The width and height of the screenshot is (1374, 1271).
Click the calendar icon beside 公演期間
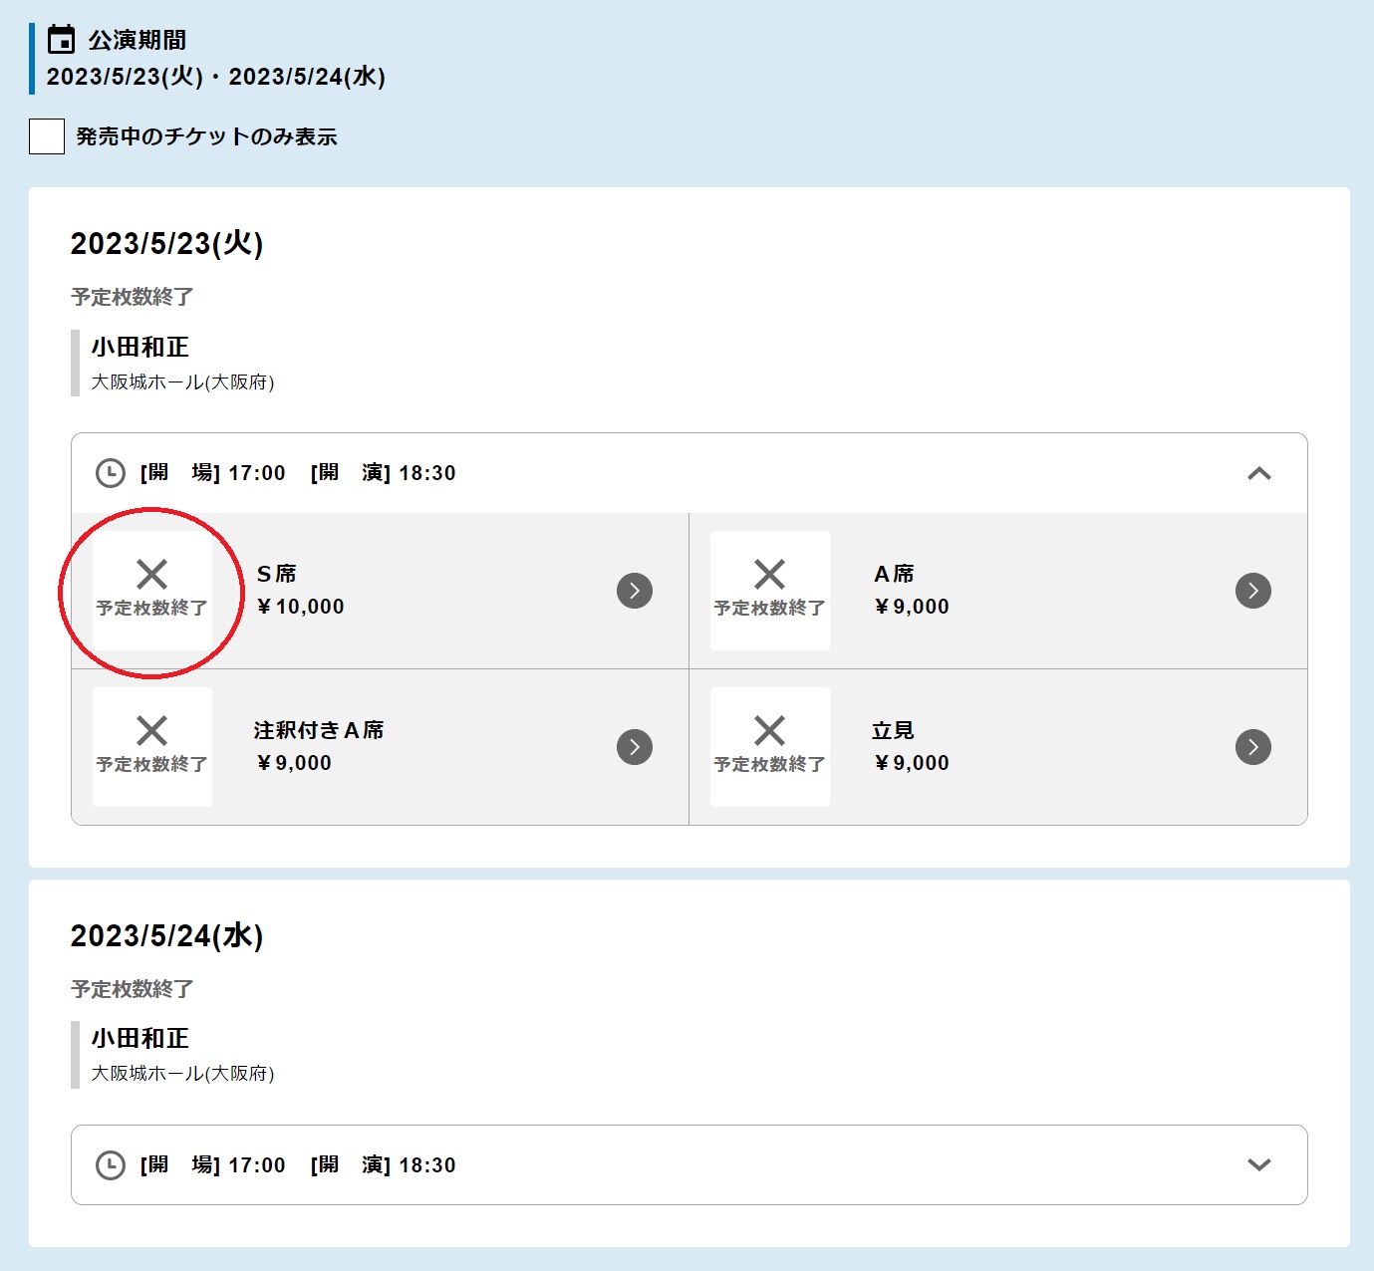point(62,40)
